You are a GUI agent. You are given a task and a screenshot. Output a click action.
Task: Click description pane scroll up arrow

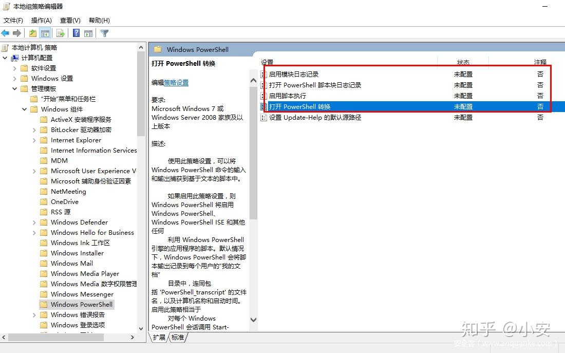253,81
